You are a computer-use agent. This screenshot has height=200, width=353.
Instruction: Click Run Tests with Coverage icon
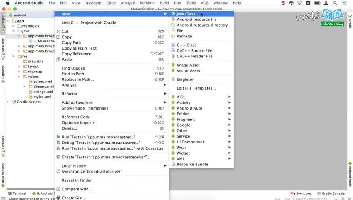[x=58, y=148]
